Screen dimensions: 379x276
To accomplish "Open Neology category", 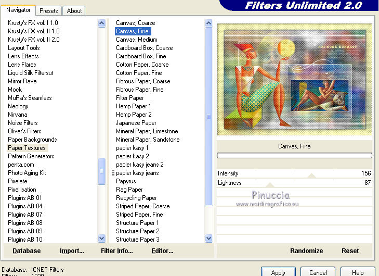I will pos(18,106).
